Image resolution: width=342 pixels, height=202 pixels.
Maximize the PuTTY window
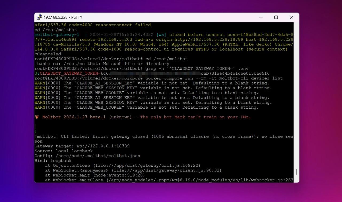[276, 17]
